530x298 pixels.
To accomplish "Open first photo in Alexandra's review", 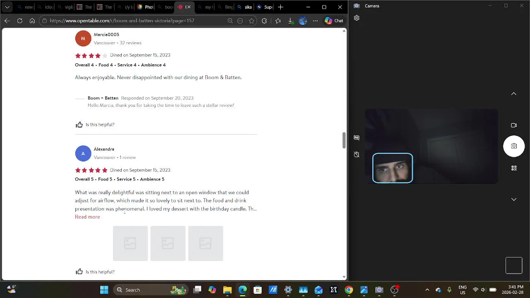I will point(130,243).
